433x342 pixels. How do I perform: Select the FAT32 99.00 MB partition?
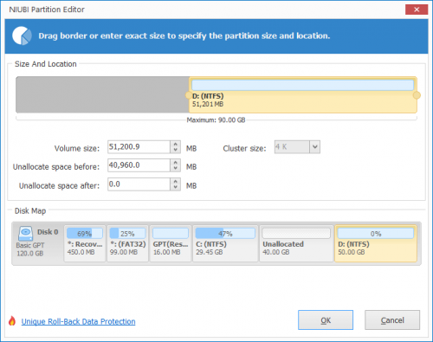pyautogui.click(x=127, y=243)
